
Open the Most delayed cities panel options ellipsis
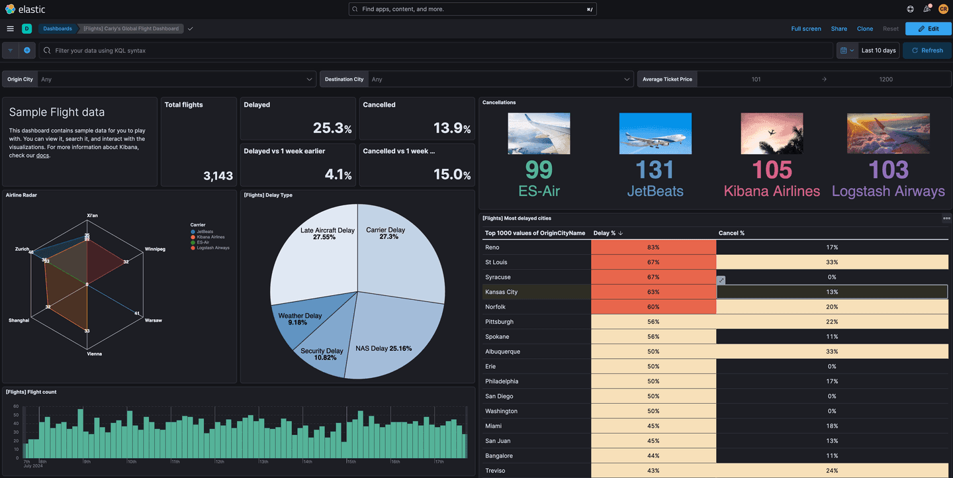pos(946,218)
